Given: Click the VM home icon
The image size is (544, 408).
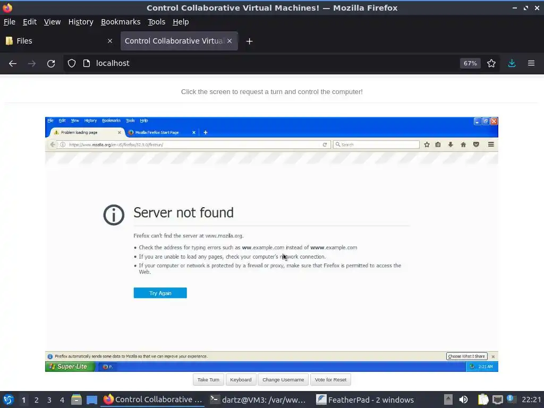Looking at the screenshot, I should coord(463,144).
